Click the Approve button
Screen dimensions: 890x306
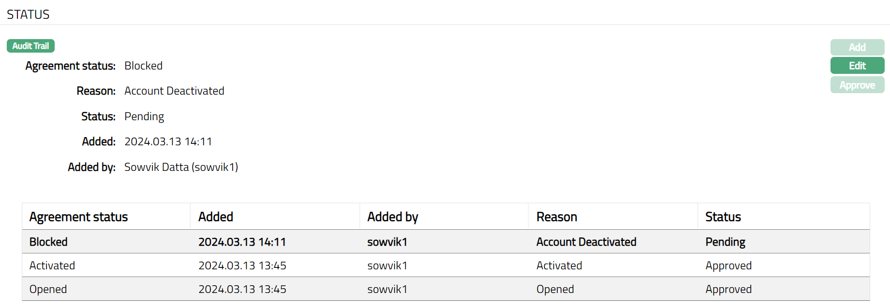[x=857, y=85]
